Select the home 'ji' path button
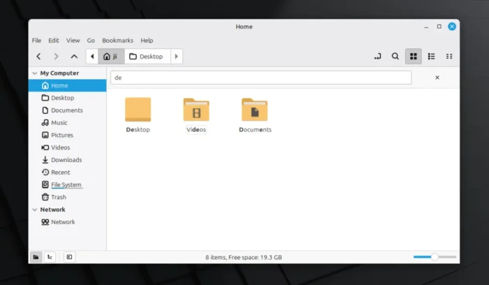The width and height of the screenshot is (489, 285). [x=111, y=57]
